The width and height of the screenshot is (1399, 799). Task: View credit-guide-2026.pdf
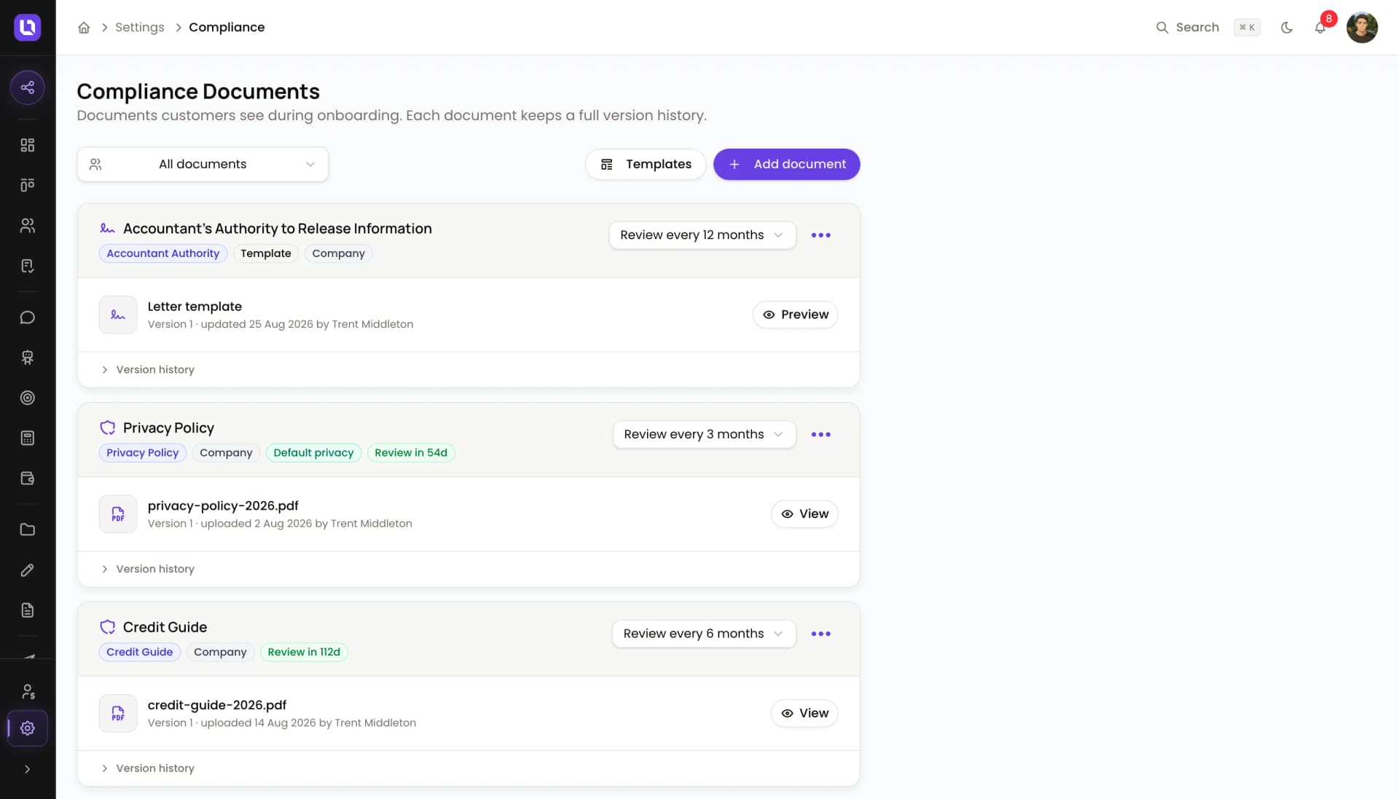(x=804, y=713)
